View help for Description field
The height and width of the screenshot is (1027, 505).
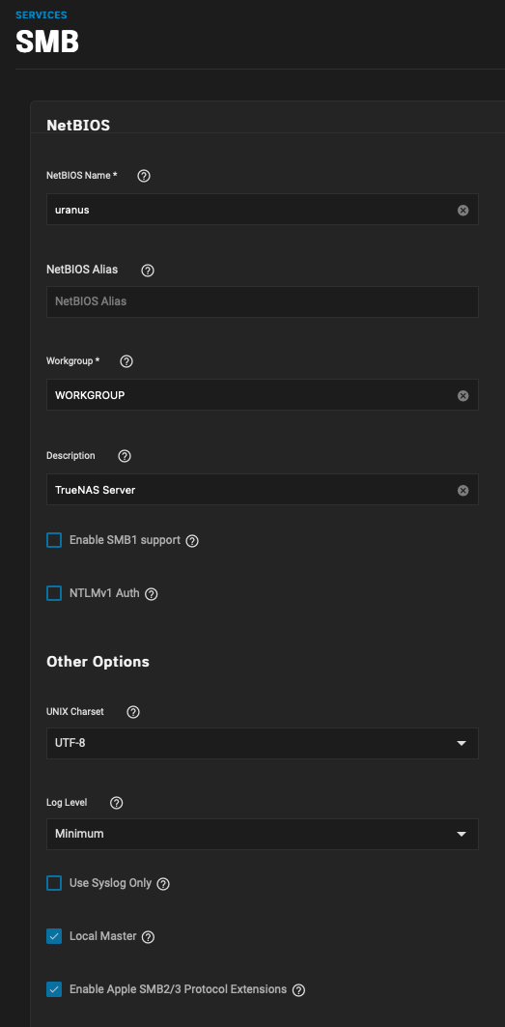(125, 456)
